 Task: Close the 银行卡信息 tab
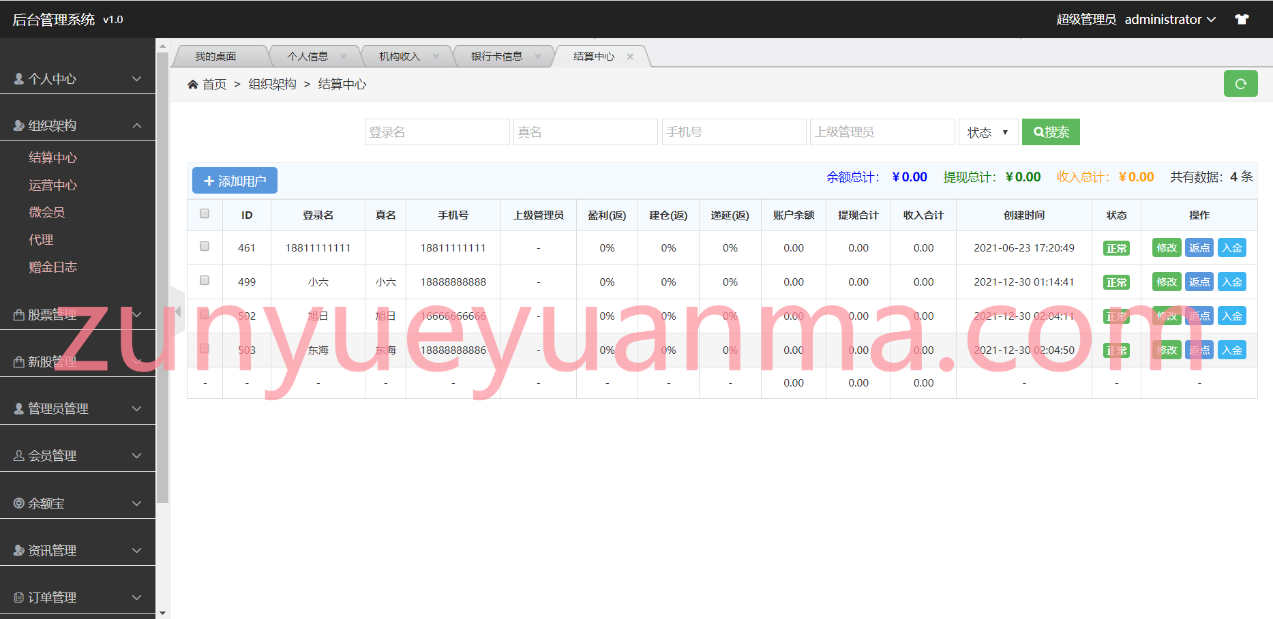coord(538,57)
